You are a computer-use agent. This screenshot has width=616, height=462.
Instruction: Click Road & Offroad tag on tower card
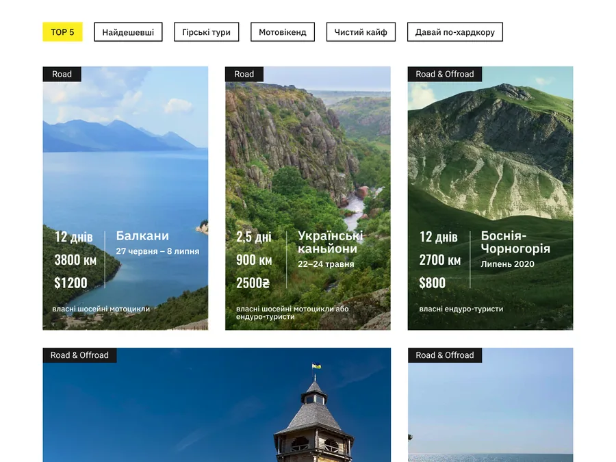(x=79, y=355)
